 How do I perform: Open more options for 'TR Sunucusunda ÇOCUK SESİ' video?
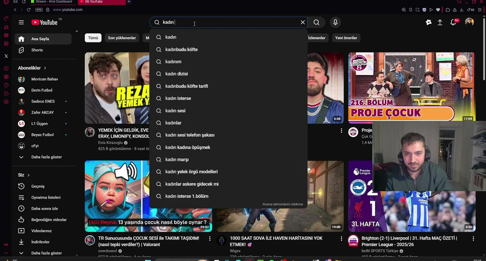pyautogui.click(x=210, y=239)
